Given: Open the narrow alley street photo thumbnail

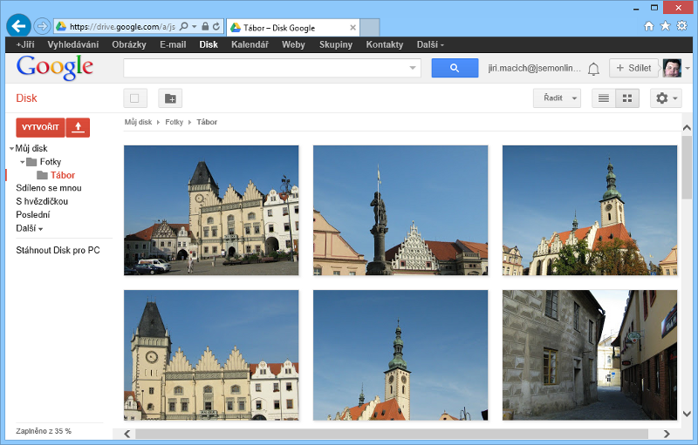Looking at the screenshot, I should pos(589,354).
